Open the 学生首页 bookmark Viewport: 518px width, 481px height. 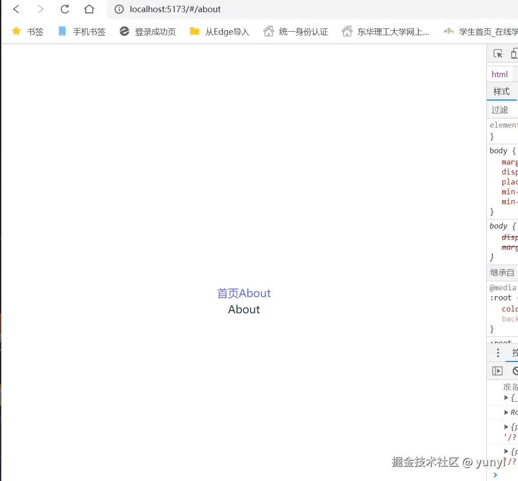[x=481, y=32]
